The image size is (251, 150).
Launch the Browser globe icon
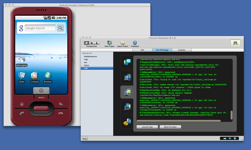[48, 76]
